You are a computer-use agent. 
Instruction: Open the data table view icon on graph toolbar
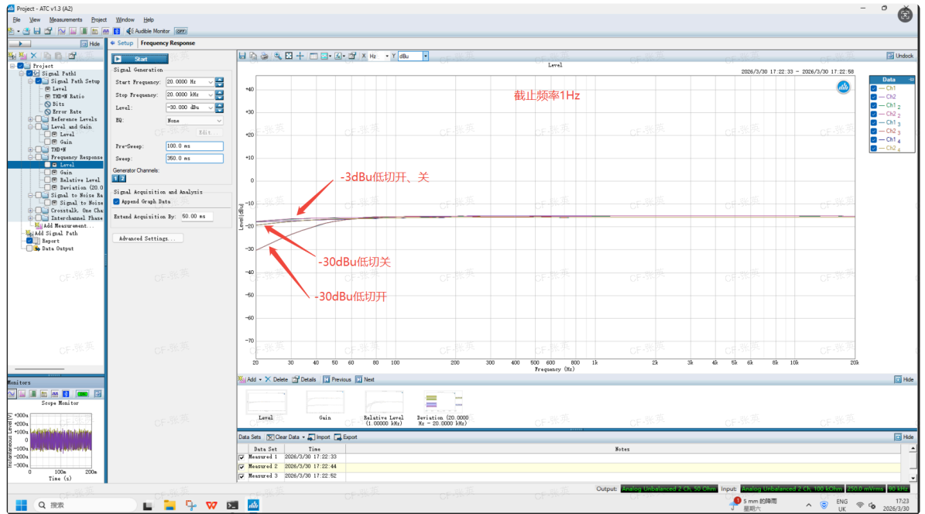(x=313, y=56)
